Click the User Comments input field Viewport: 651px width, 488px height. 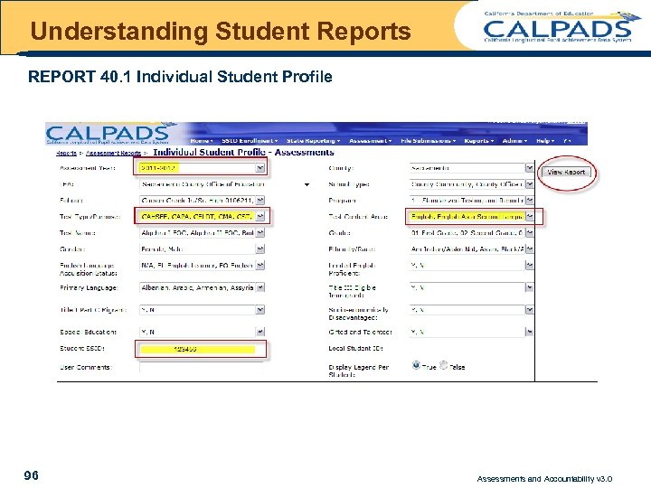click(202, 367)
